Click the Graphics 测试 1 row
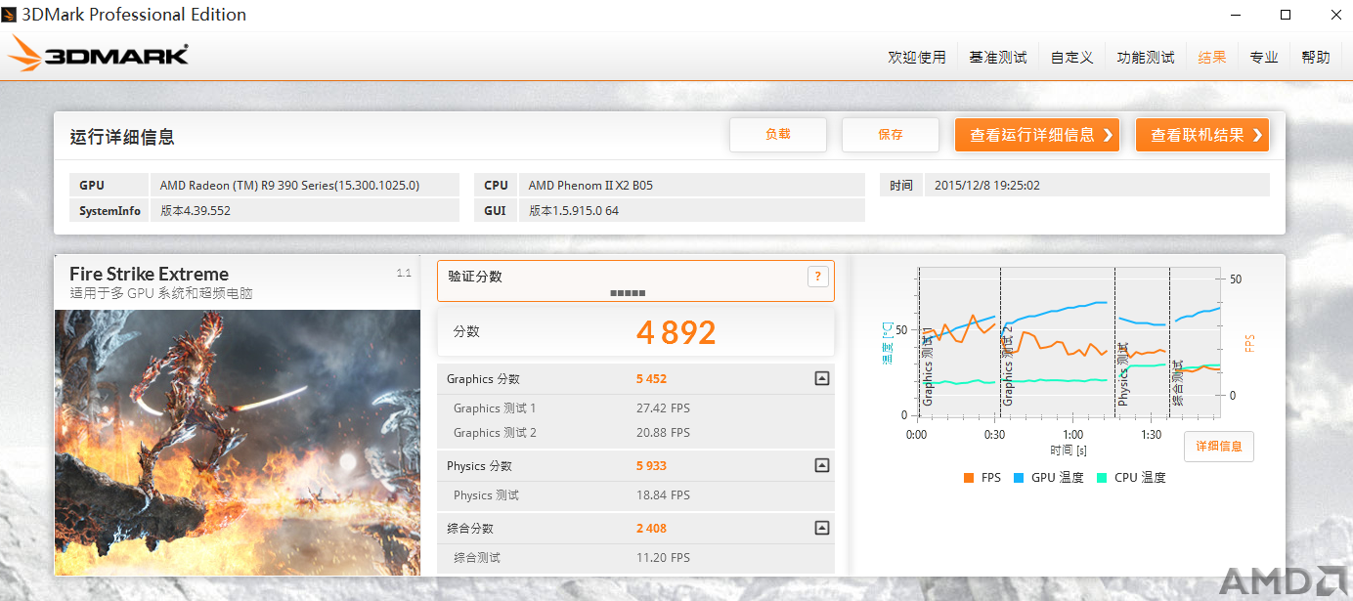The image size is (1353, 601). coord(635,408)
